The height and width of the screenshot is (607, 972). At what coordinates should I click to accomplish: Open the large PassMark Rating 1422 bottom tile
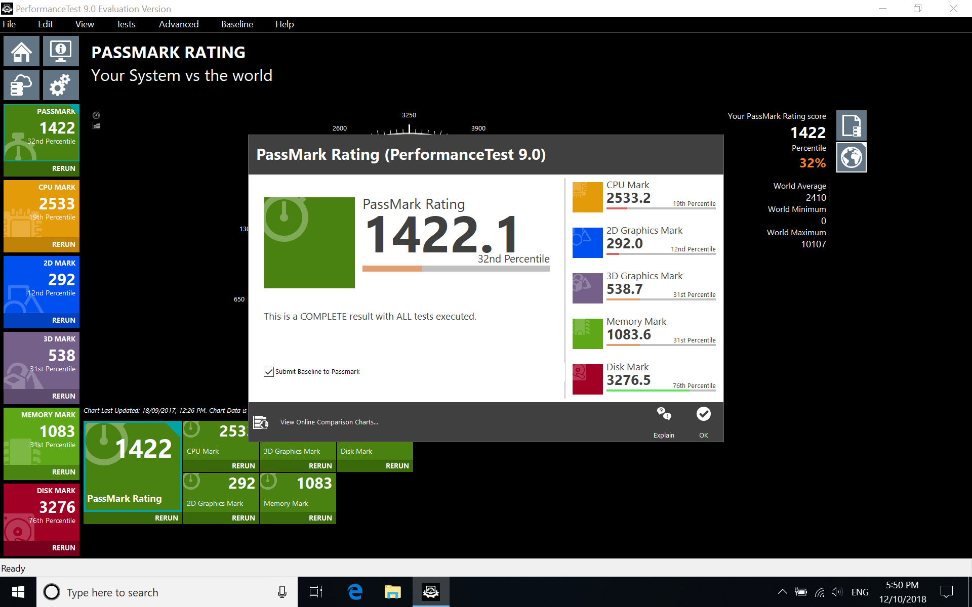point(133,466)
